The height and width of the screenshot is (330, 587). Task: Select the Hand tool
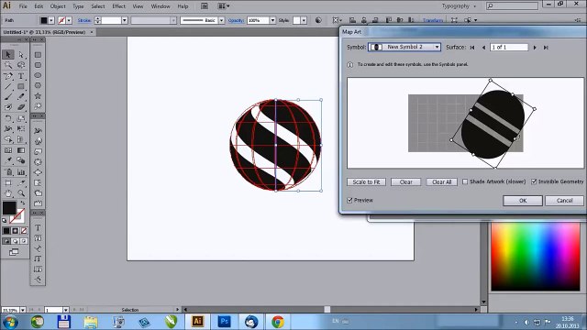tap(8, 193)
